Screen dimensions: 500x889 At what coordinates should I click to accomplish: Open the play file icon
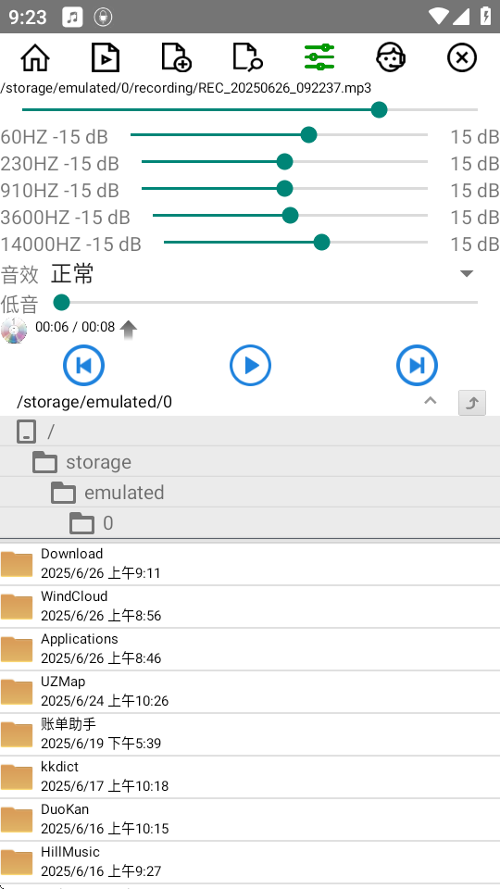[106, 57]
